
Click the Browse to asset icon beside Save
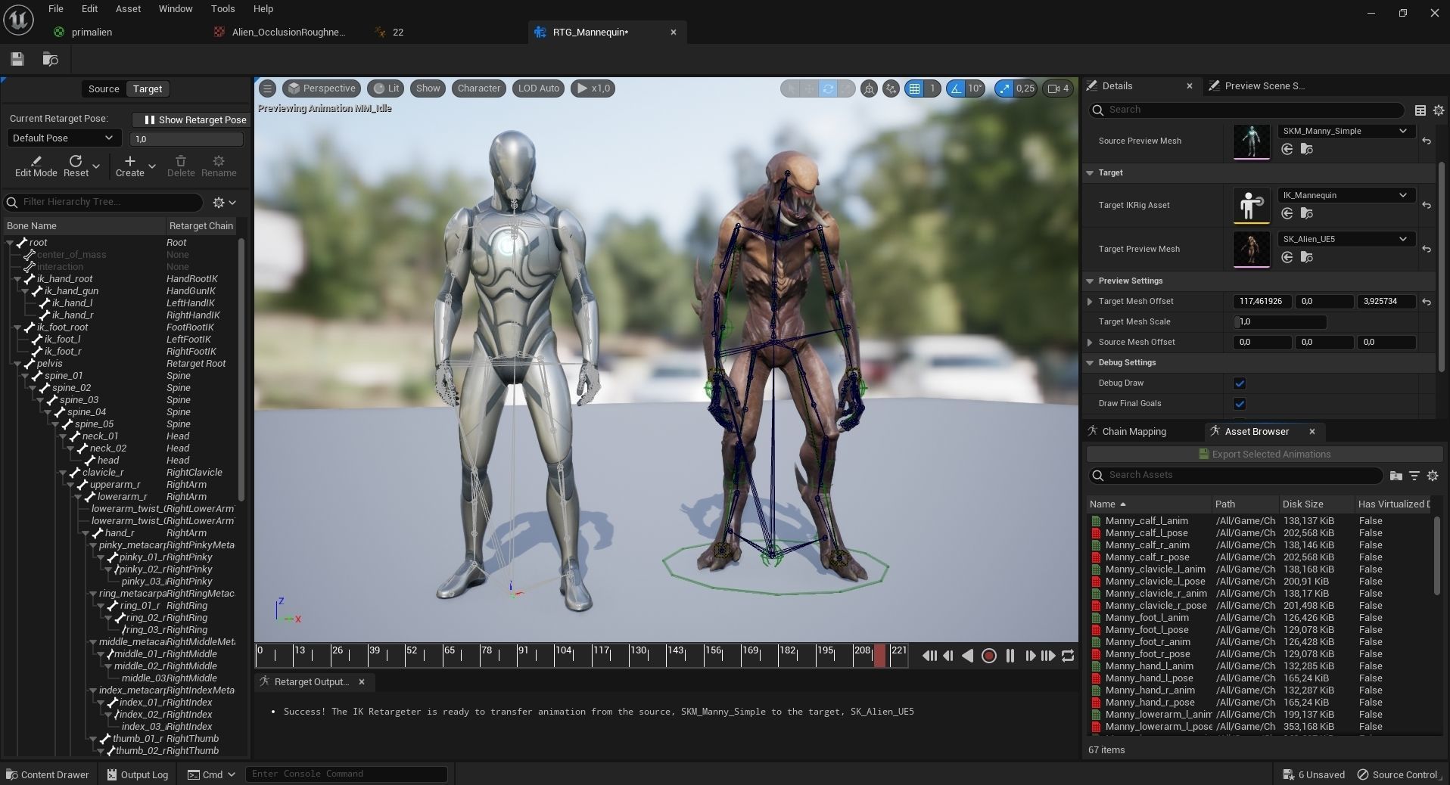50,59
